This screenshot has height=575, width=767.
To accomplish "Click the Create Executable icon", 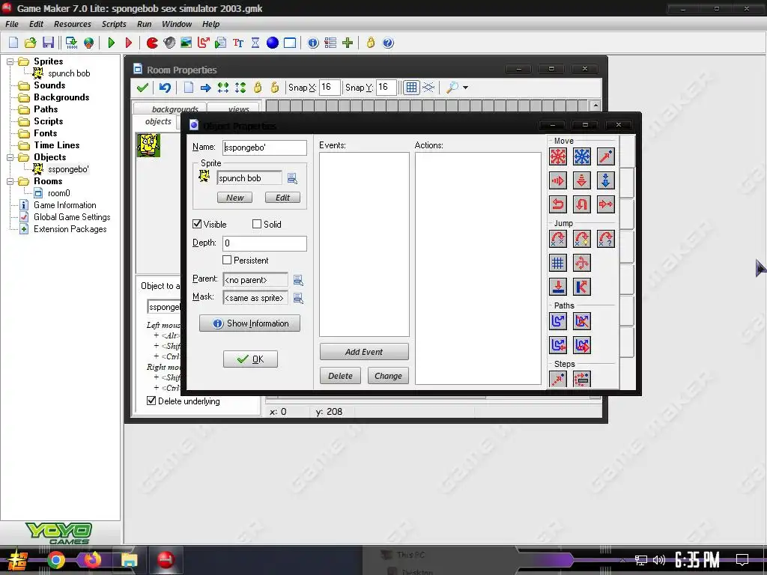I will tap(71, 43).
